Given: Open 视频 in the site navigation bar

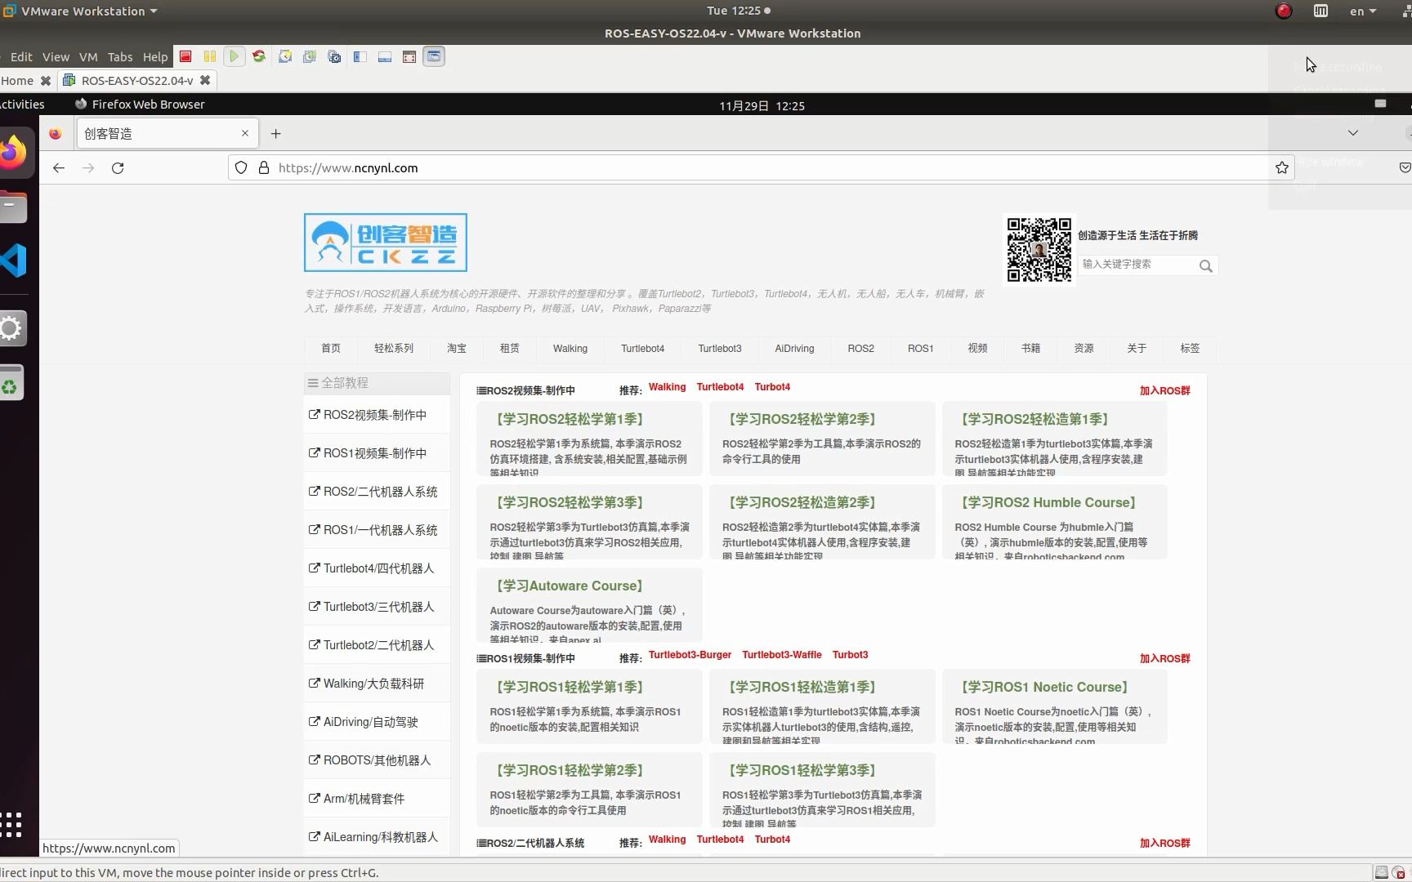Looking at the screenshot, I should tap(977, 348).
